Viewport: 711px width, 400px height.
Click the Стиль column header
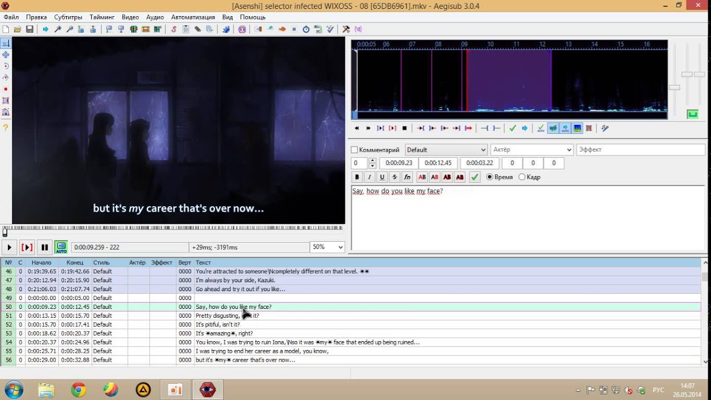pyautogui.click(x=101, y=263)
